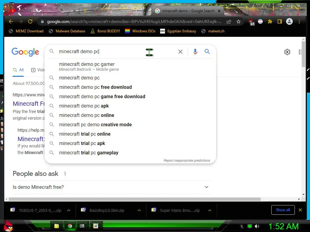
Task: Open the Extensions puzzle piece menu
Action: 270,21
